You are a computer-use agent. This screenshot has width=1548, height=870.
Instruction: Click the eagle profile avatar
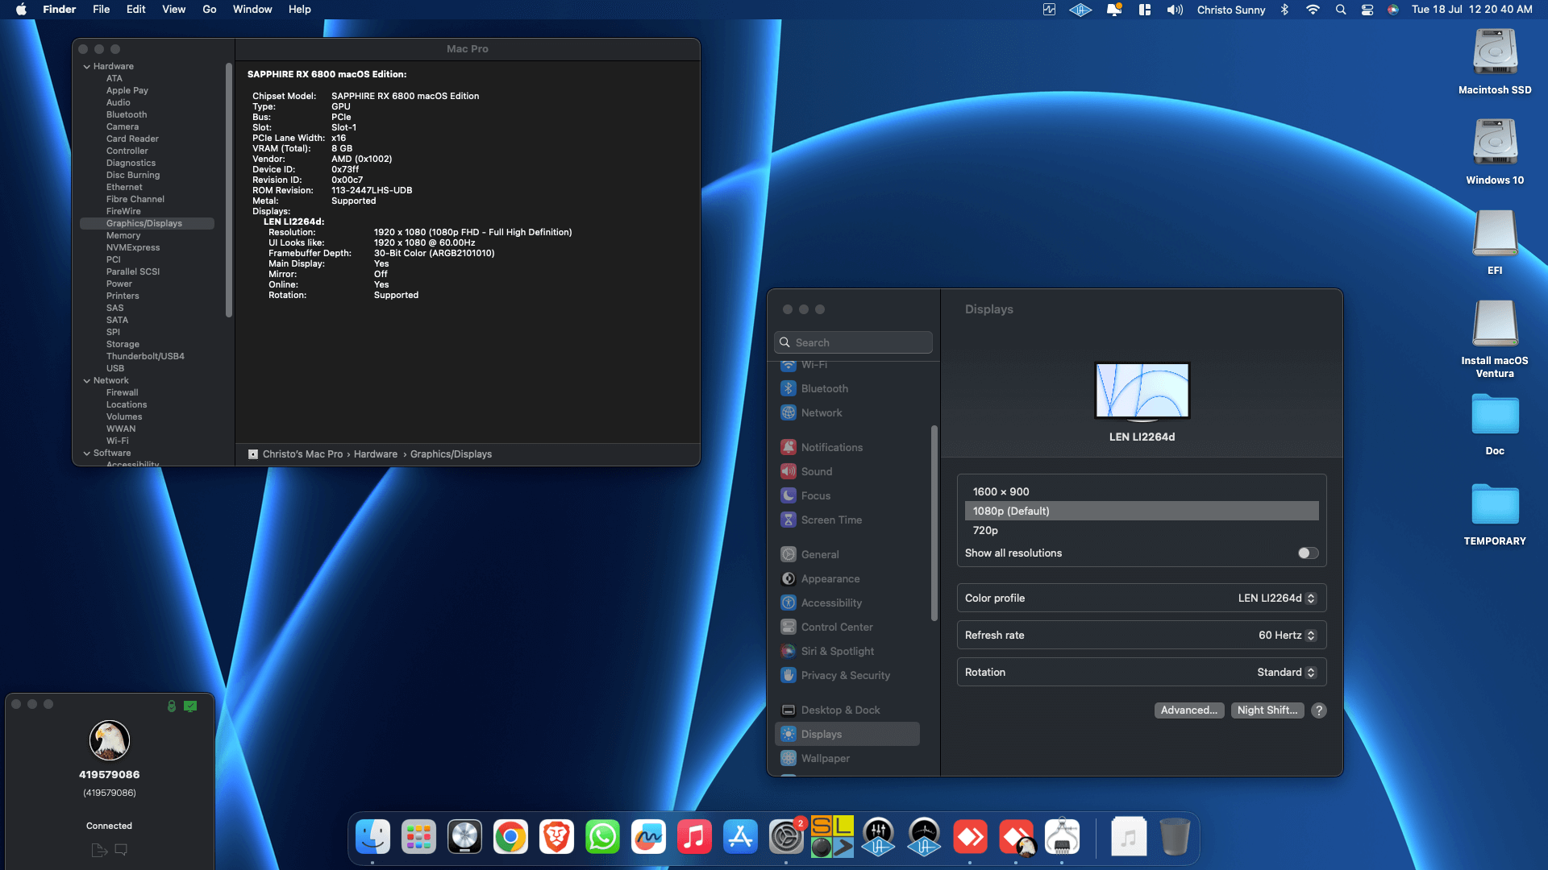point(110,740)
